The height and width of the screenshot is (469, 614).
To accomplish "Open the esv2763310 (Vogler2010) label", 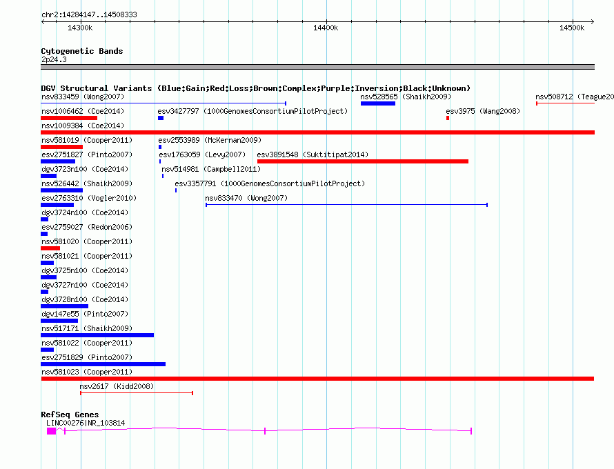I will 89,198.
